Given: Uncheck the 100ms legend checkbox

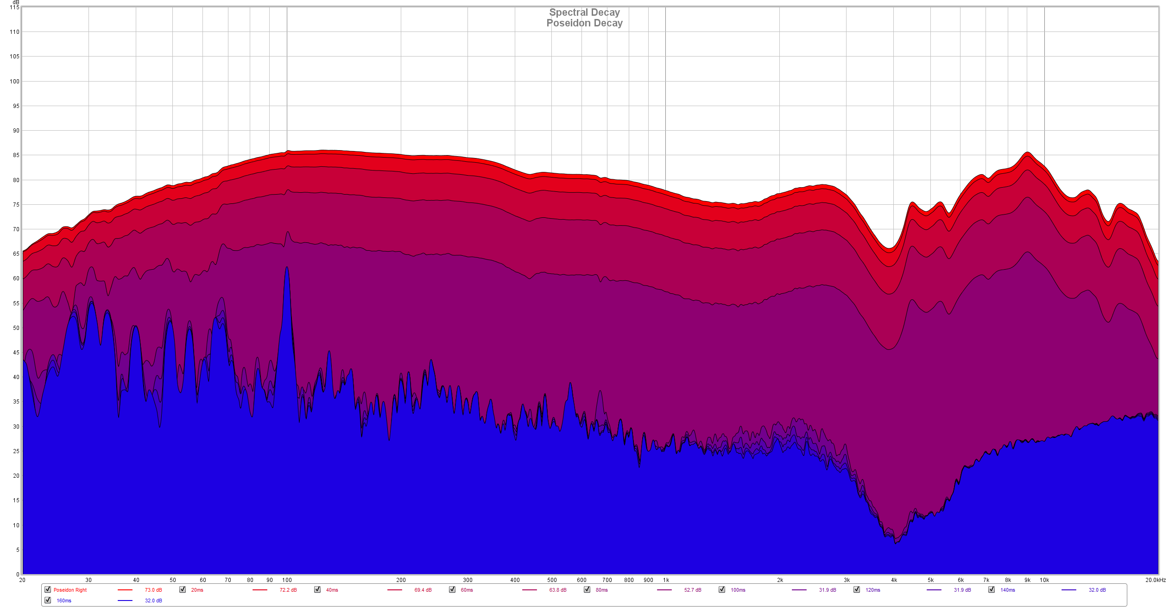Looking at the screenshot, I should [x=722, y=589].
